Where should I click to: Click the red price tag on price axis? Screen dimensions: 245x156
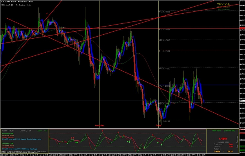pyautogui.click(x=242, y=28)
